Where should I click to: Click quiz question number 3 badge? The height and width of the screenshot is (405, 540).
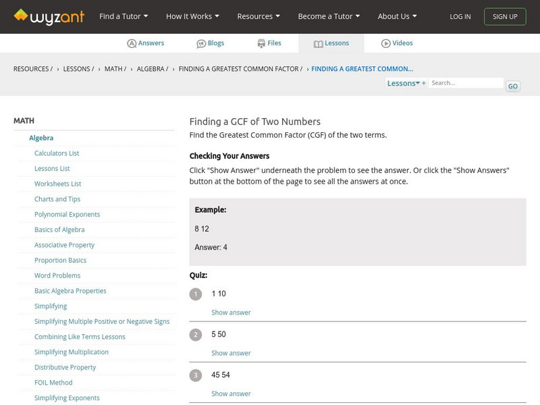(x=196, y=375)
